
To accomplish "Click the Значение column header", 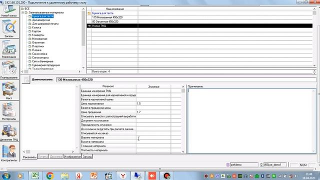I will (x=153, y=86).
